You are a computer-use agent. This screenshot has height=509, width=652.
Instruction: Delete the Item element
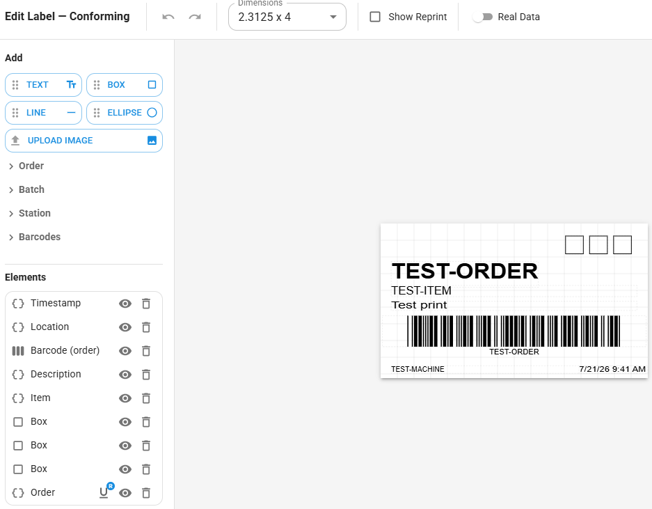point(146,399)
